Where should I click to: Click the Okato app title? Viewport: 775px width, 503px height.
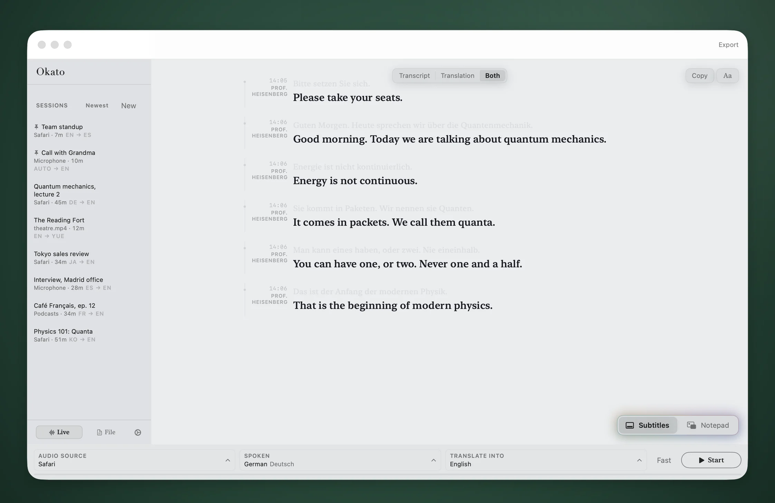point(50,72)
